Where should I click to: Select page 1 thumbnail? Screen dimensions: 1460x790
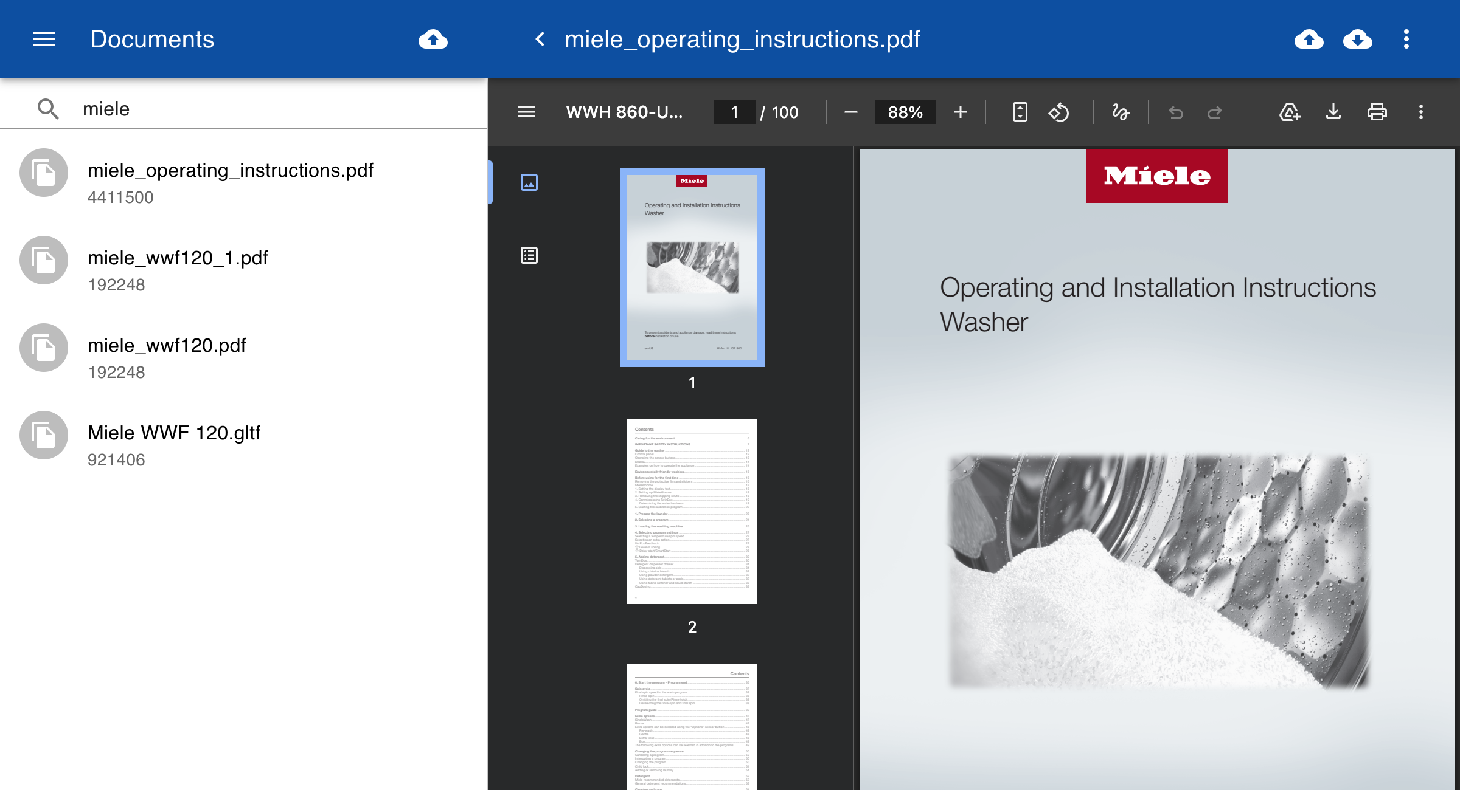[x=692, y=267]
